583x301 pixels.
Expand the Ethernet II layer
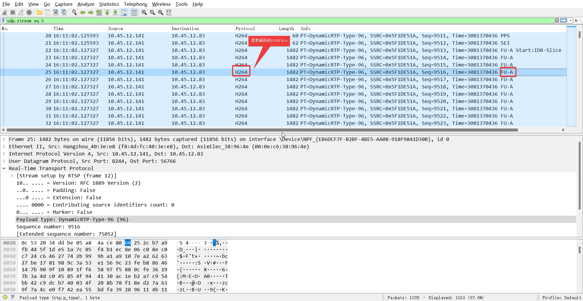(4, 146)
